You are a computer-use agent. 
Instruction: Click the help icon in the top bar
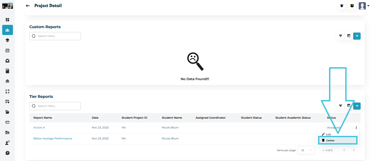pos(352,6)
